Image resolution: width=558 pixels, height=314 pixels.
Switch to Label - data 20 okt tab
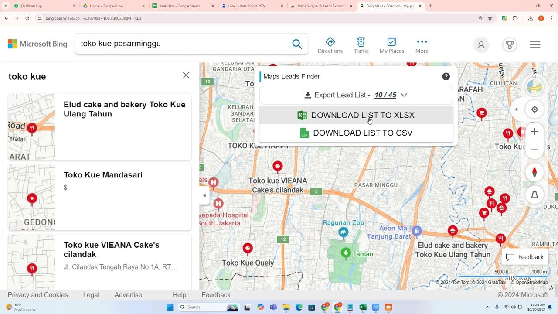coord(253,6)
